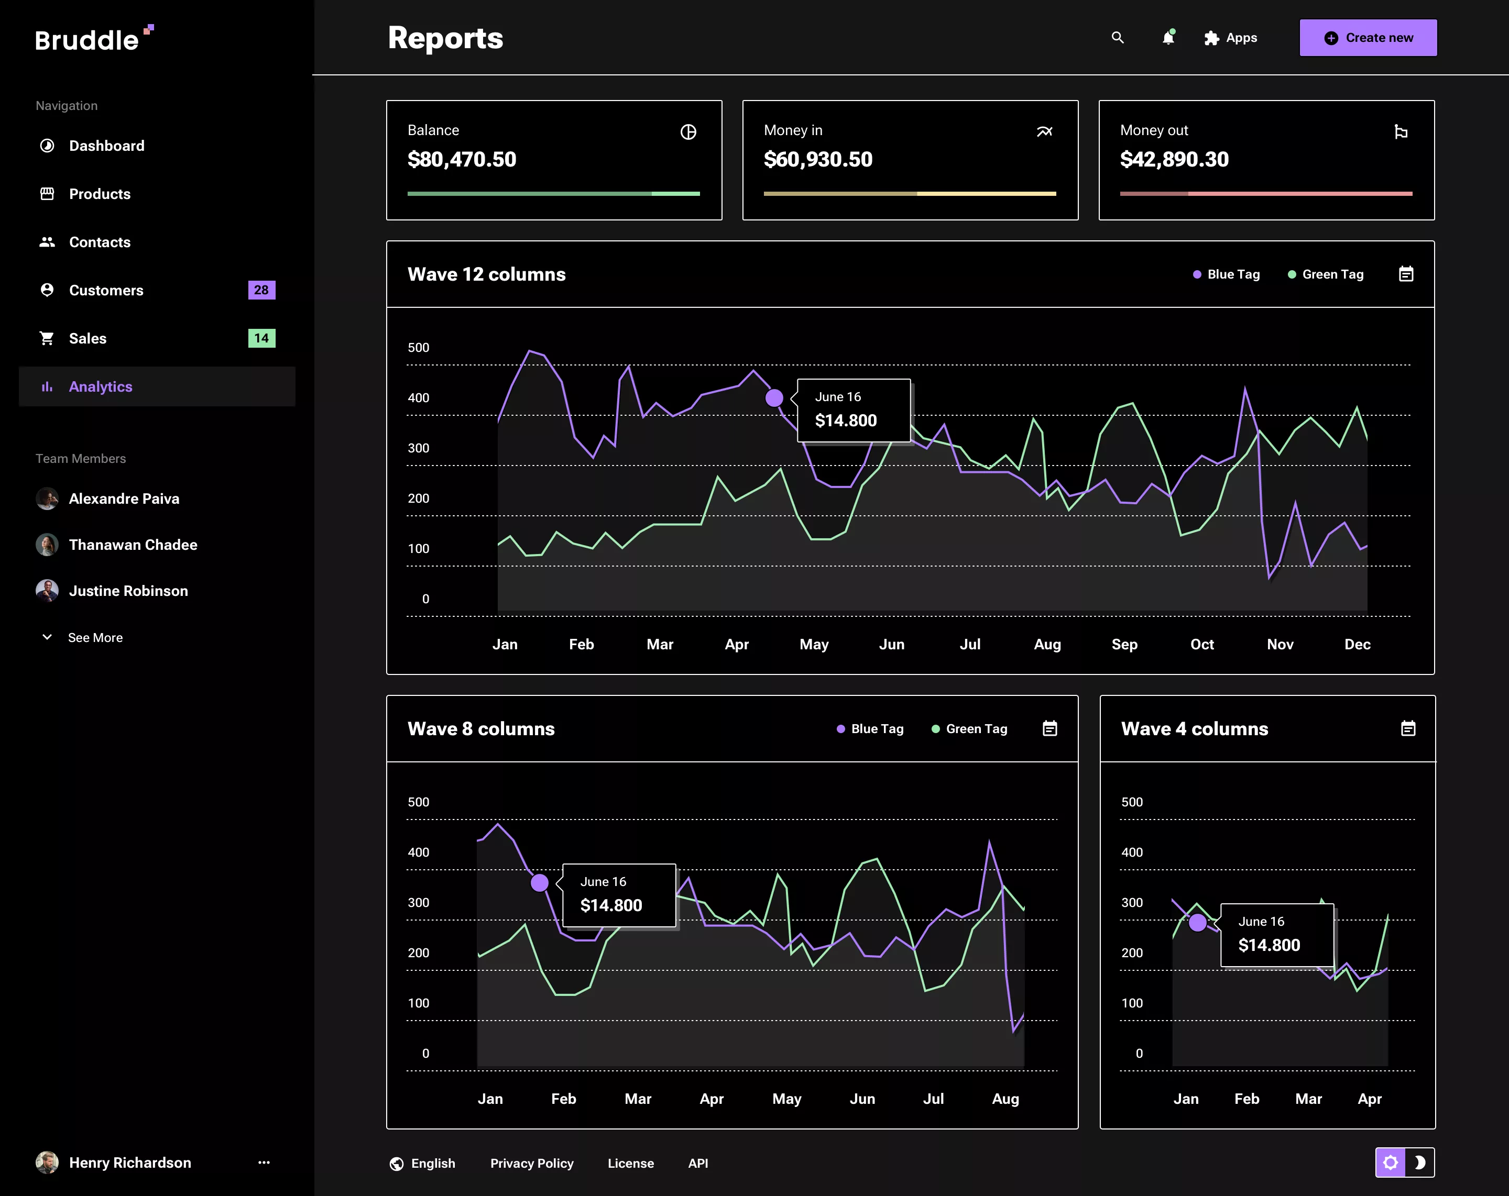The image size is (1509, 1196).
Task: Switch to the Dashboard section
Action: [x=106, y=146]
